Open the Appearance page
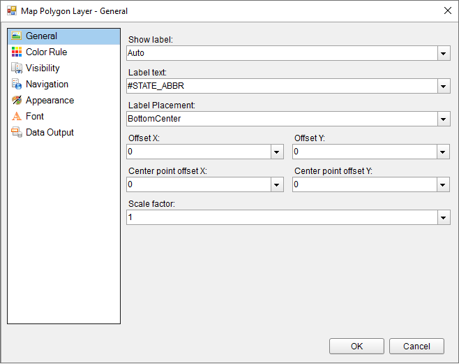 click(x=50, y=100)
